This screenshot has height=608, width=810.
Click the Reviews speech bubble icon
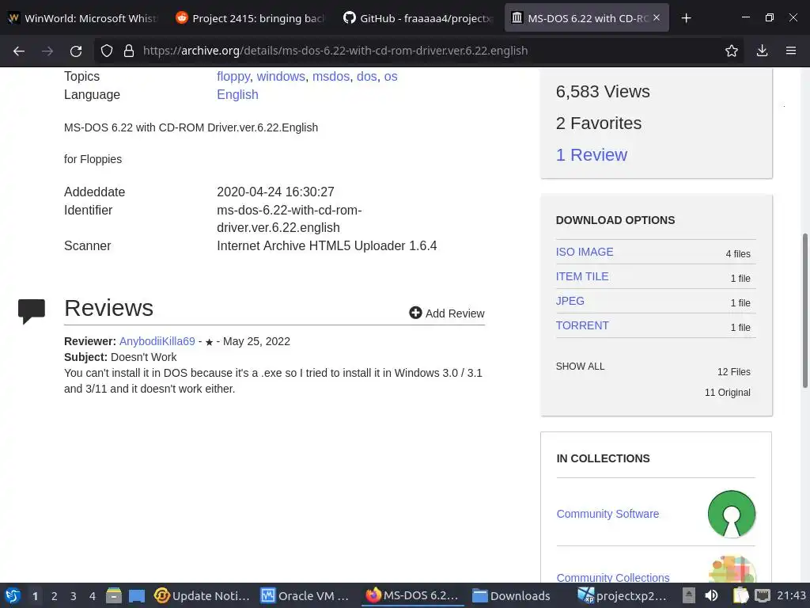click(32, 311)
